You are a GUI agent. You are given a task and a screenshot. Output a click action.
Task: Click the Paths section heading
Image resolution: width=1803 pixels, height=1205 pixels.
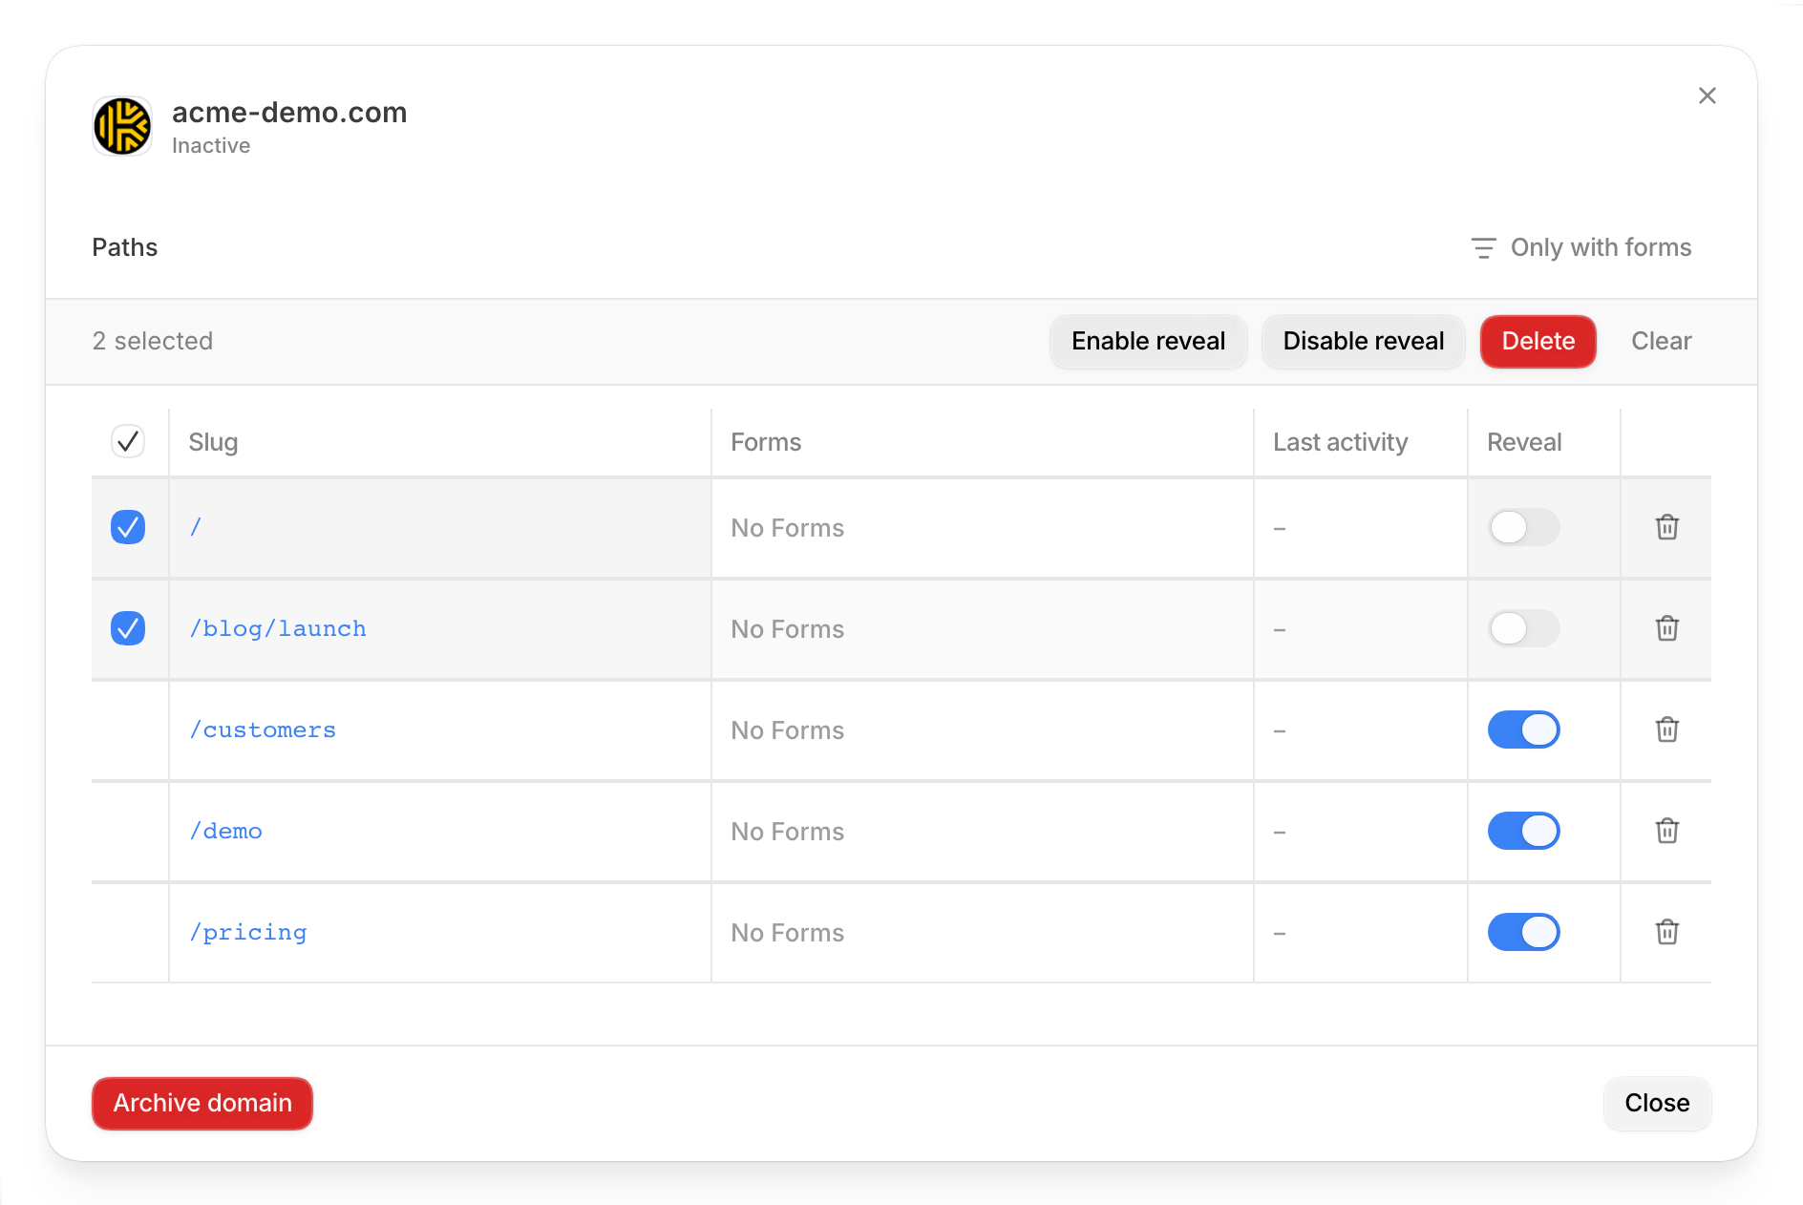125,247
